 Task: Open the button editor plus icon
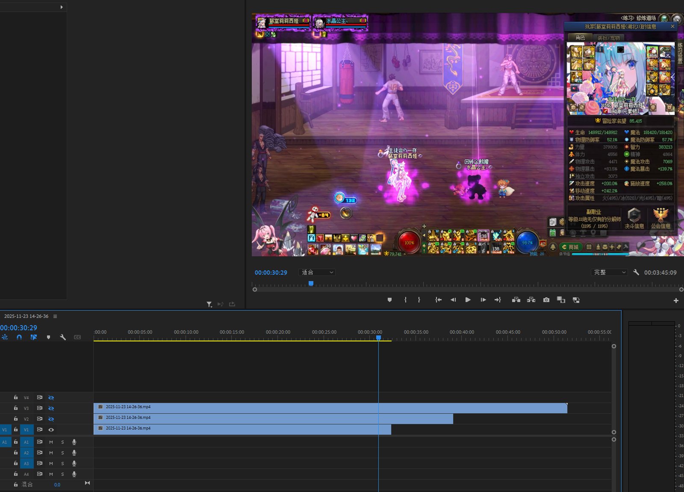[x=676, y=300]
